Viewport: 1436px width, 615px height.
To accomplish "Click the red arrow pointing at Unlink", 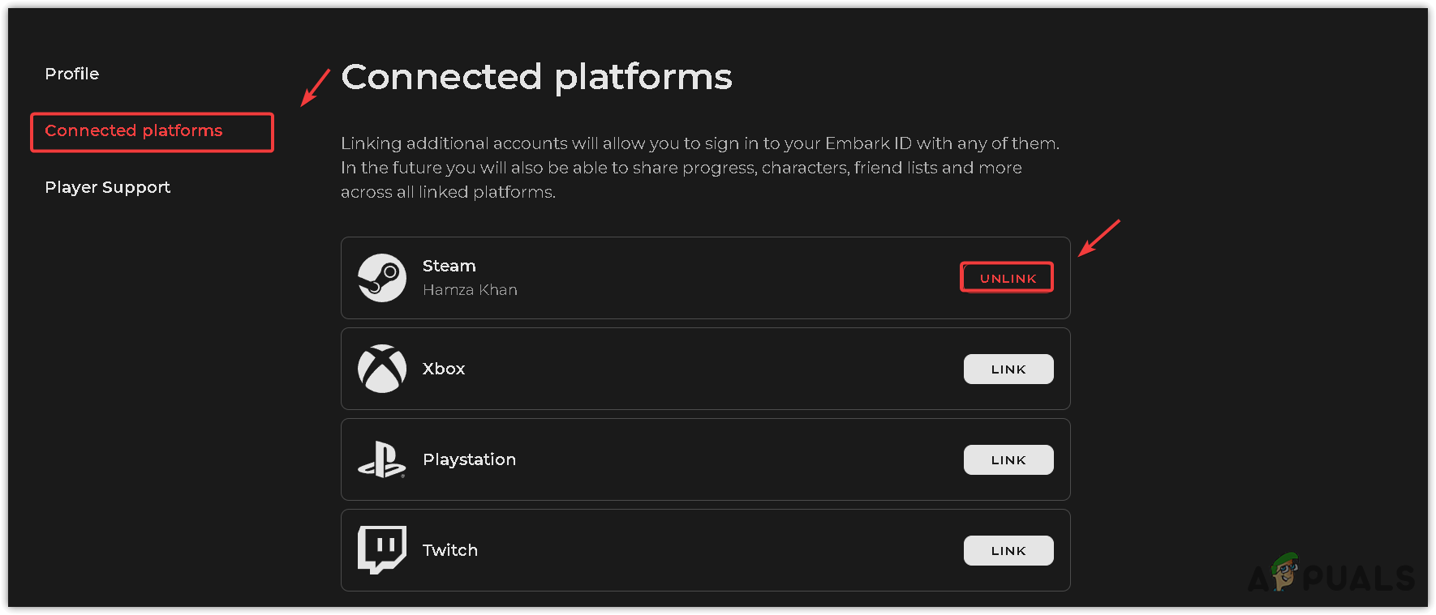I will point(1098,238).
